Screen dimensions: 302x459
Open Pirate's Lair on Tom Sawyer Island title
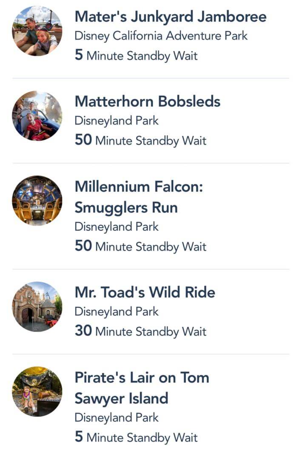142,388
